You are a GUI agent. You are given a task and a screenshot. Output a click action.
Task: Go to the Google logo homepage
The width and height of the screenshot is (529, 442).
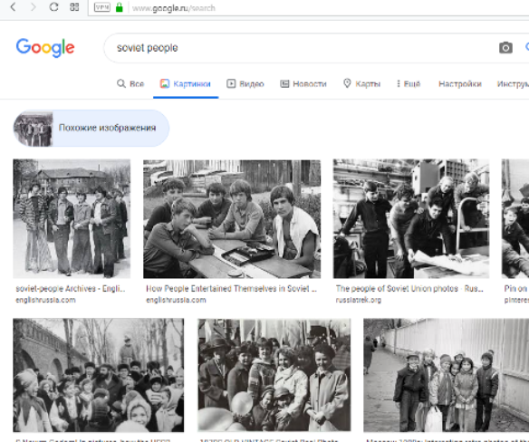coord(45,48)
